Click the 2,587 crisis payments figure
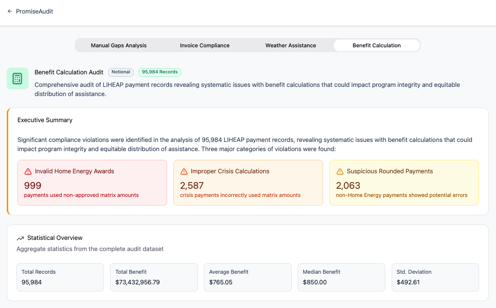496x308 pixels. [192, 185]
